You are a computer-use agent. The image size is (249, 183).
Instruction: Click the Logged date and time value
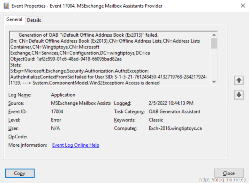(x=171, y=103)
